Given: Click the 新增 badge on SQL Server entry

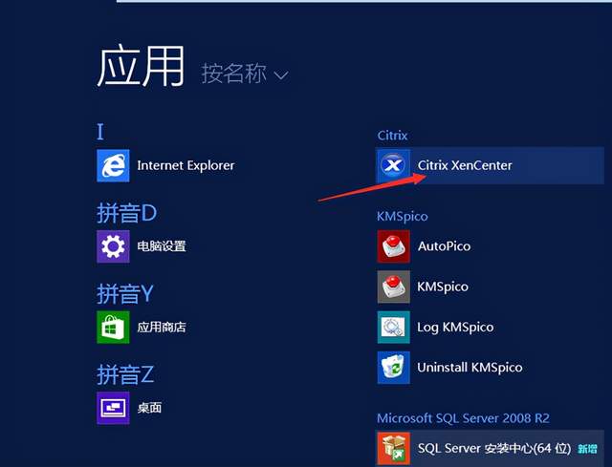Looking at the screenshot, I should [x=587, y=449].
